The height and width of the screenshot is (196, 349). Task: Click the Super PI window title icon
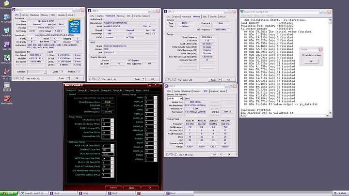(242, 12)
